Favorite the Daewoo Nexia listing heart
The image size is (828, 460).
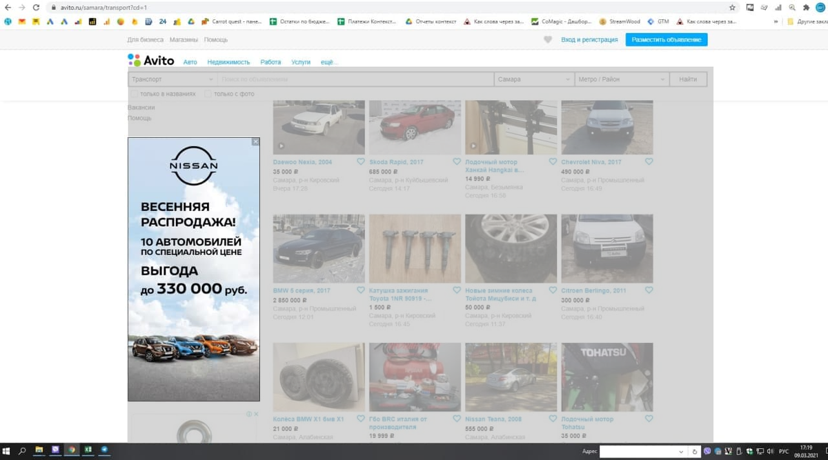[x=361, y=161]
